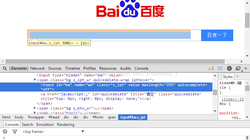Select body in the breadcrumb
Screen dimensions: 250x140
click(19, 117)
